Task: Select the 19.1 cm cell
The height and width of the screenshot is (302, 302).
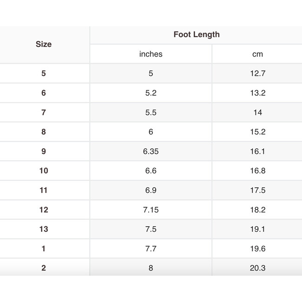Action: point(257,230)
